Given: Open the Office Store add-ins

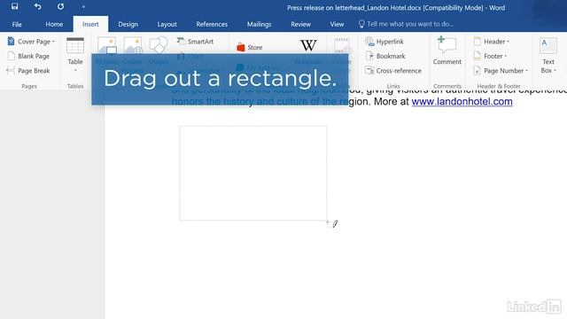Looking at the screenshot, I should [250, 47].
